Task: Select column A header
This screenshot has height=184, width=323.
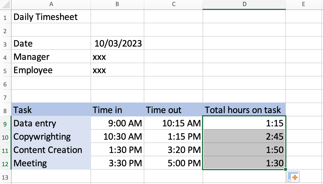Action: (51, 4)
